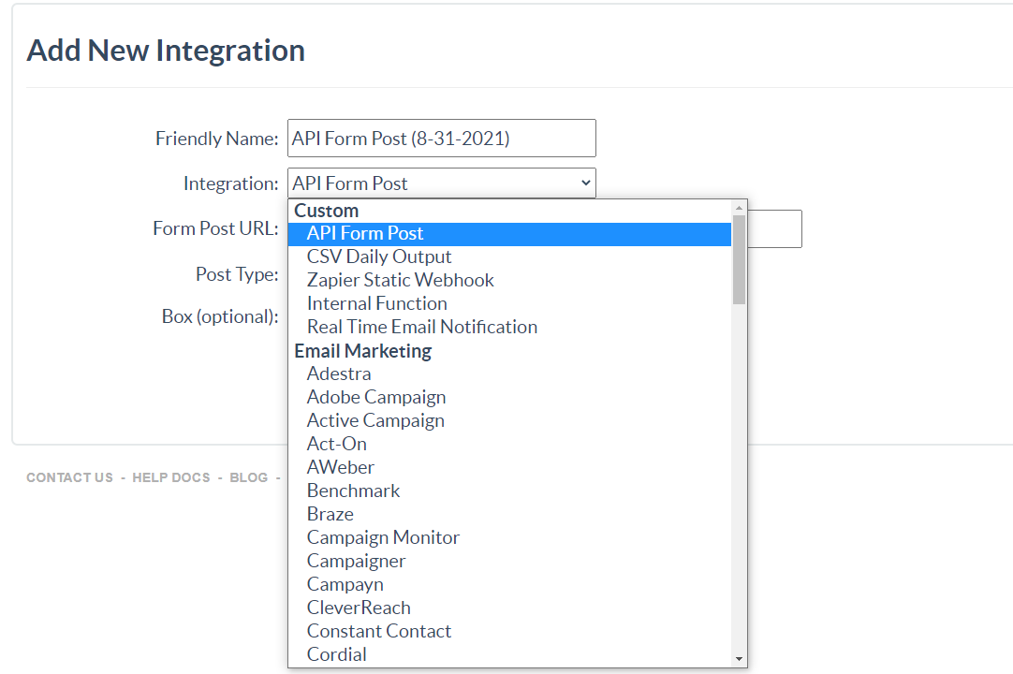
Task: Choose "Campaign Monitor" integration
Action: pos(383,536)
